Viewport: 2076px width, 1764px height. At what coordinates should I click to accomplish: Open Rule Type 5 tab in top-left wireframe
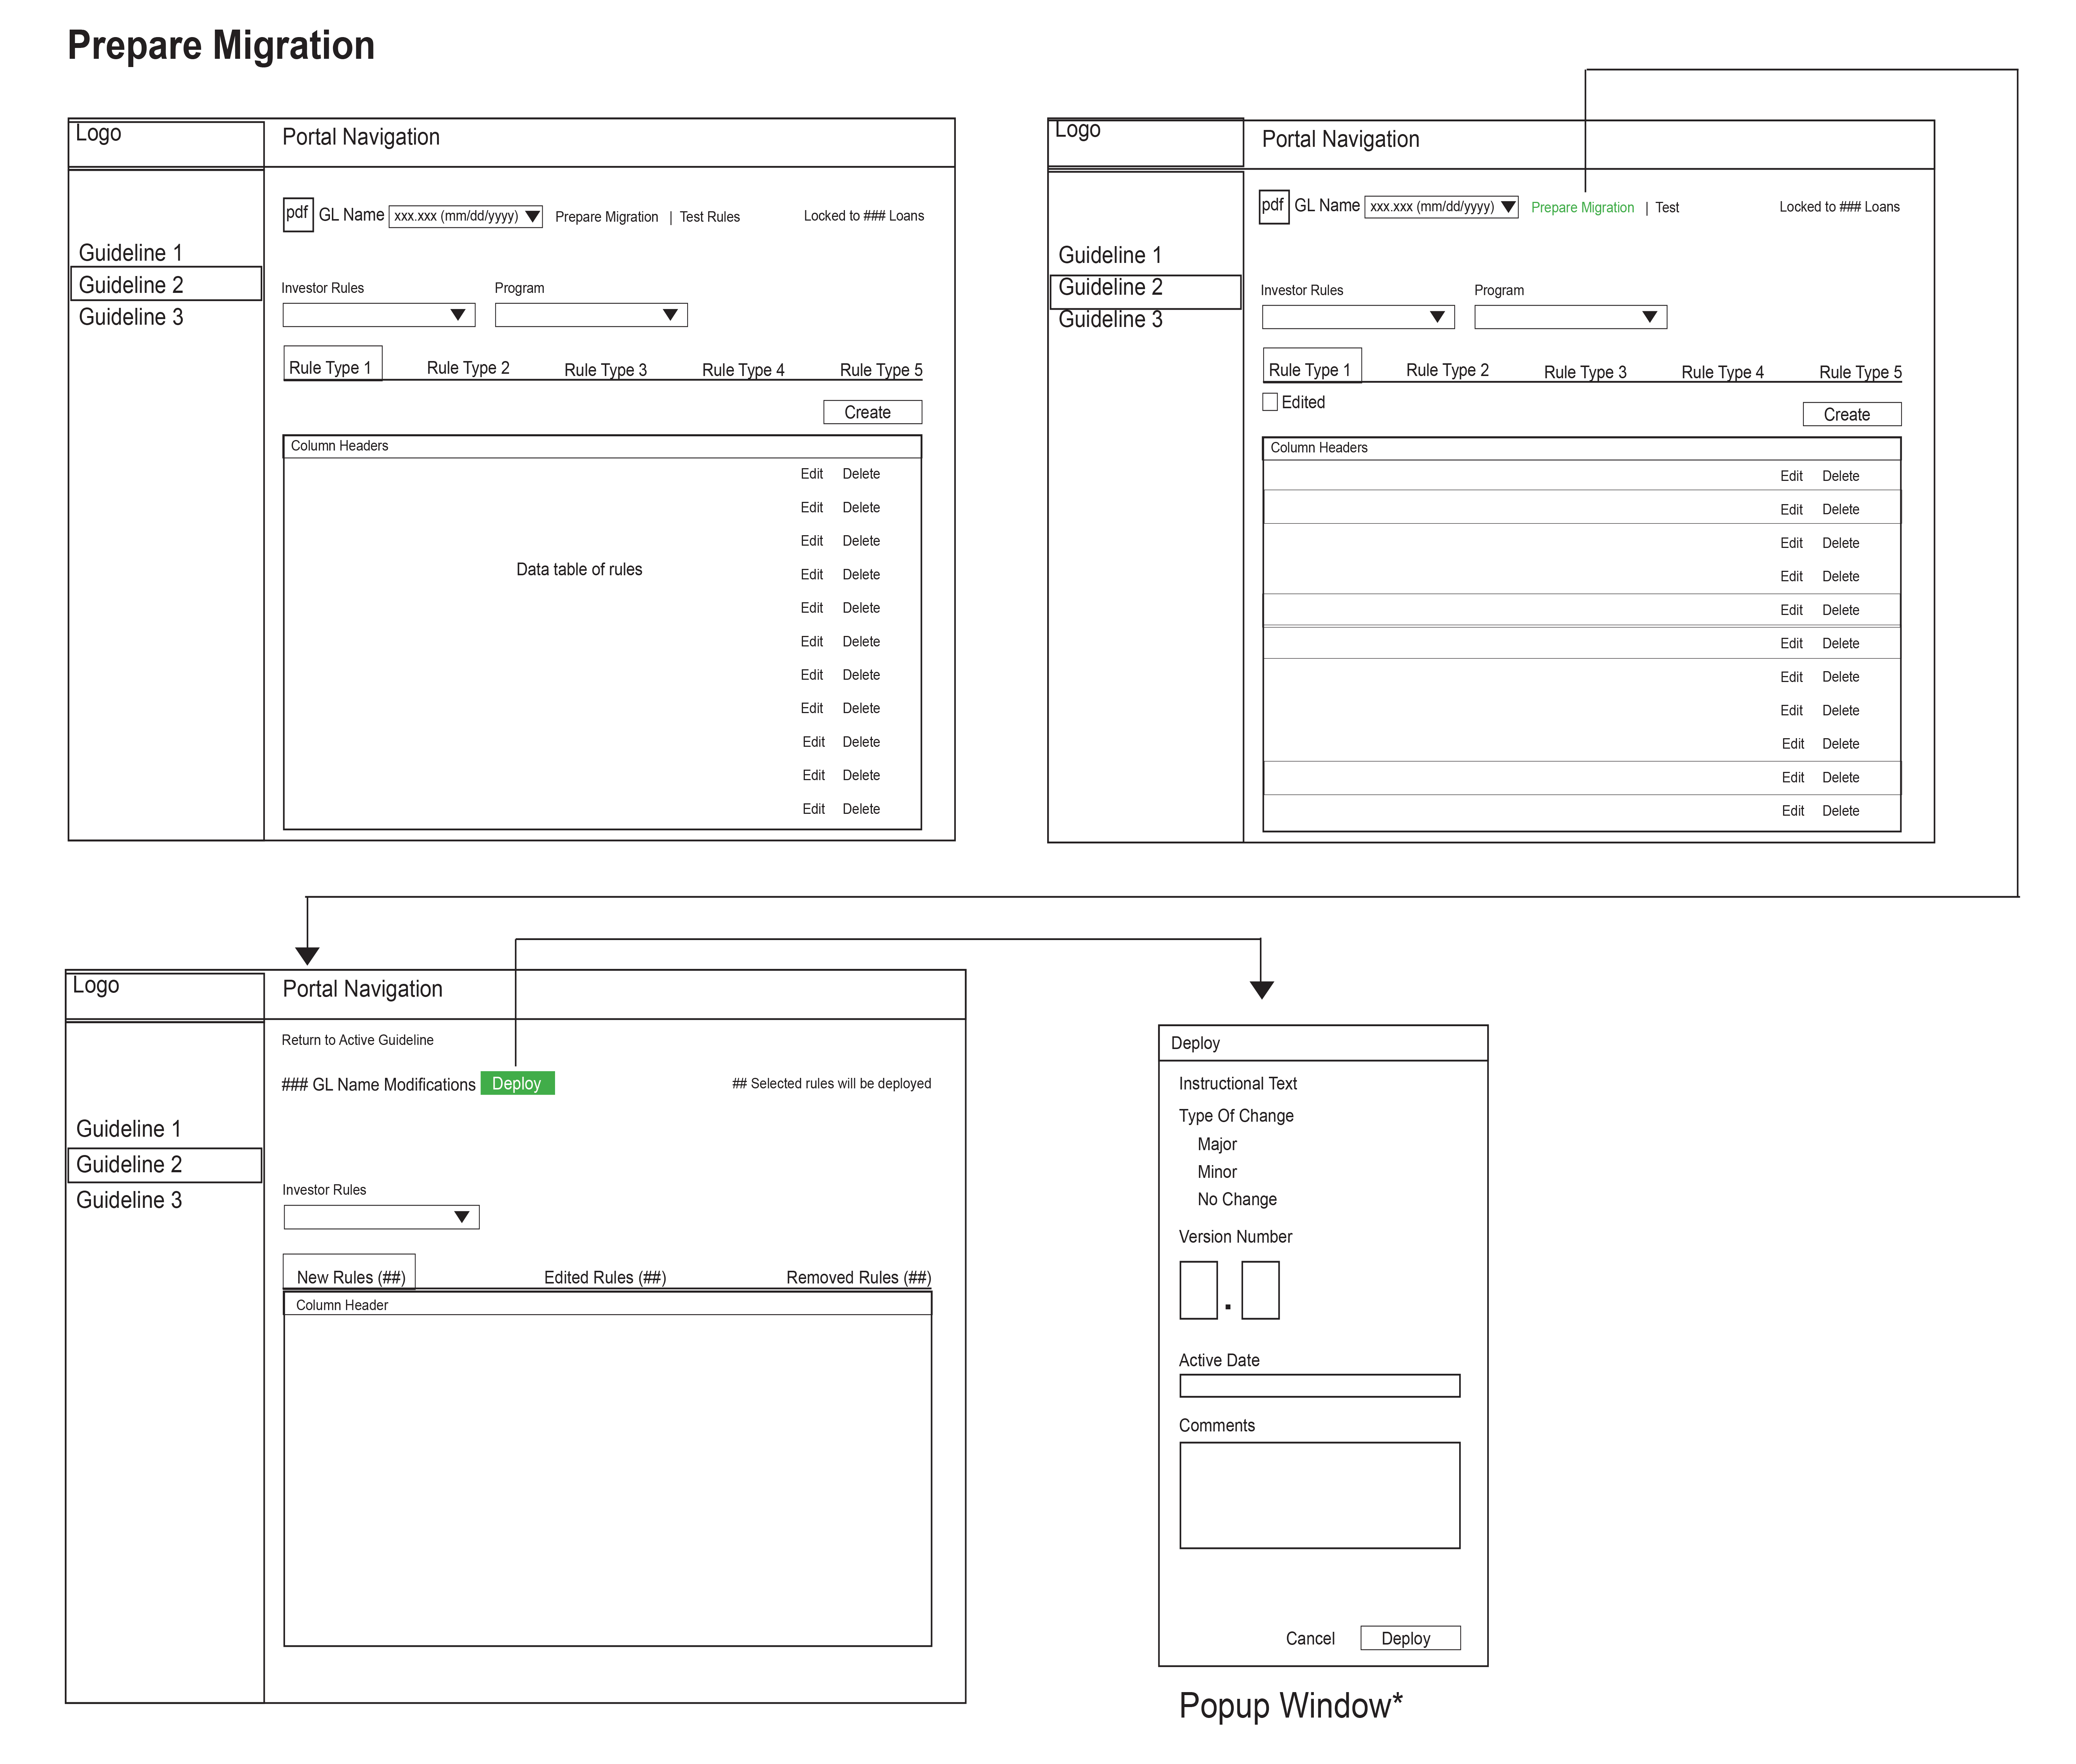pyautogui.click(x=881, y=370)
